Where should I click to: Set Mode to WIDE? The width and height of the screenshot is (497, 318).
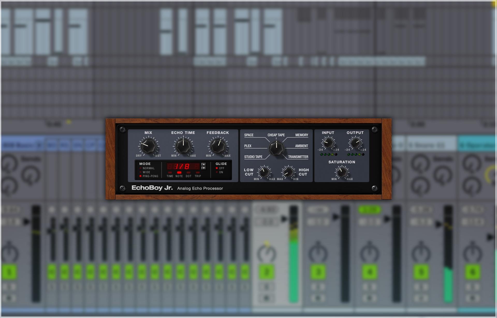pyautogui.click(x=145, y=172)
